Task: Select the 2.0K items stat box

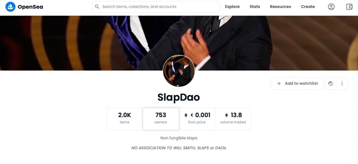Action: pos(125,119)
